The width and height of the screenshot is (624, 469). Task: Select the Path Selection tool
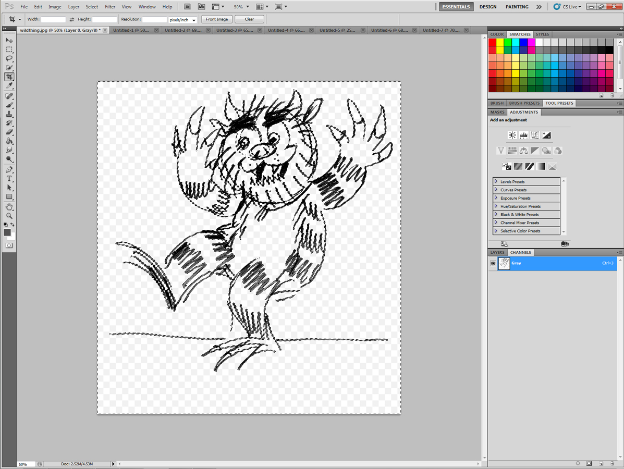click(x=9, y=188)
